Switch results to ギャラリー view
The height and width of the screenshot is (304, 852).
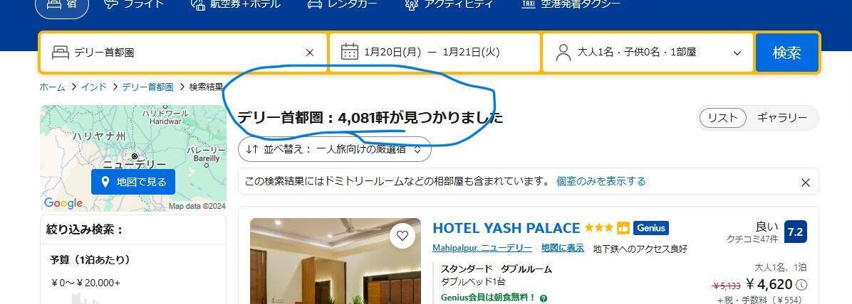782,118
